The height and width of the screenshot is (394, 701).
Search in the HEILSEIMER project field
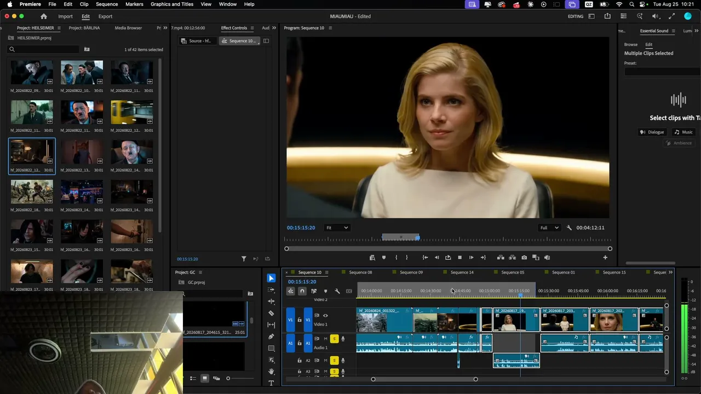click(43, 49)
